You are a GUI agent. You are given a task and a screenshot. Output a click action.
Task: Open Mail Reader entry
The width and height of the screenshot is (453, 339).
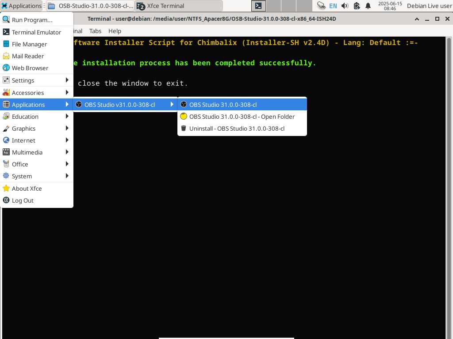[x=37, y=56]
